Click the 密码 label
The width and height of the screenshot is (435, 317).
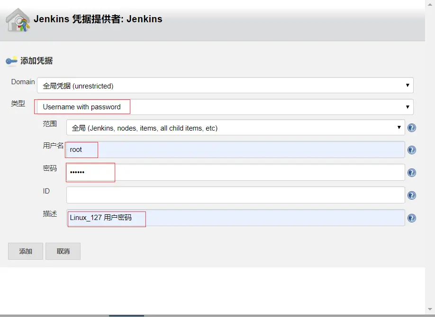(x=50, y=168)
